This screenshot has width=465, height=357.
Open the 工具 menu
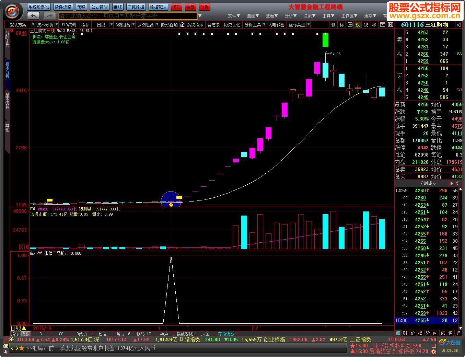pyautogui.click(x=328, y=16)
